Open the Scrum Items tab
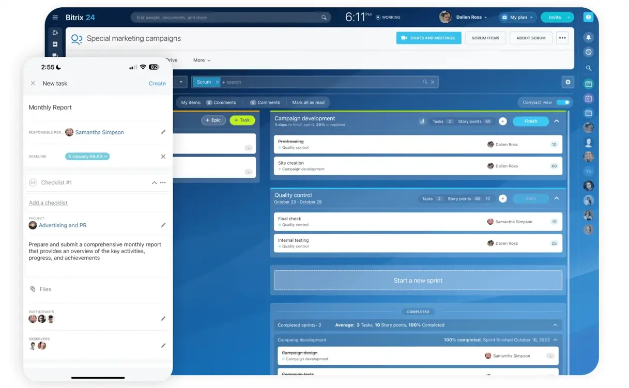 click(x=485, y=38)
